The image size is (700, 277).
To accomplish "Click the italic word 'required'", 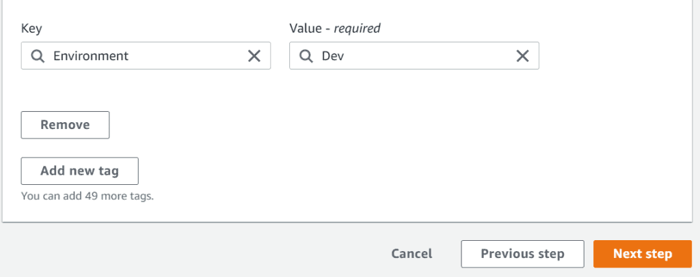I will click(357, 29).
